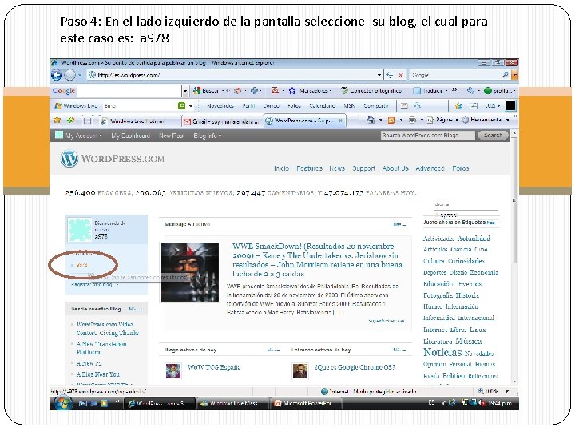This screenshot has width=575, height=431.
Task: Refresh the page using the refresh icon
Action: (389, 75)
